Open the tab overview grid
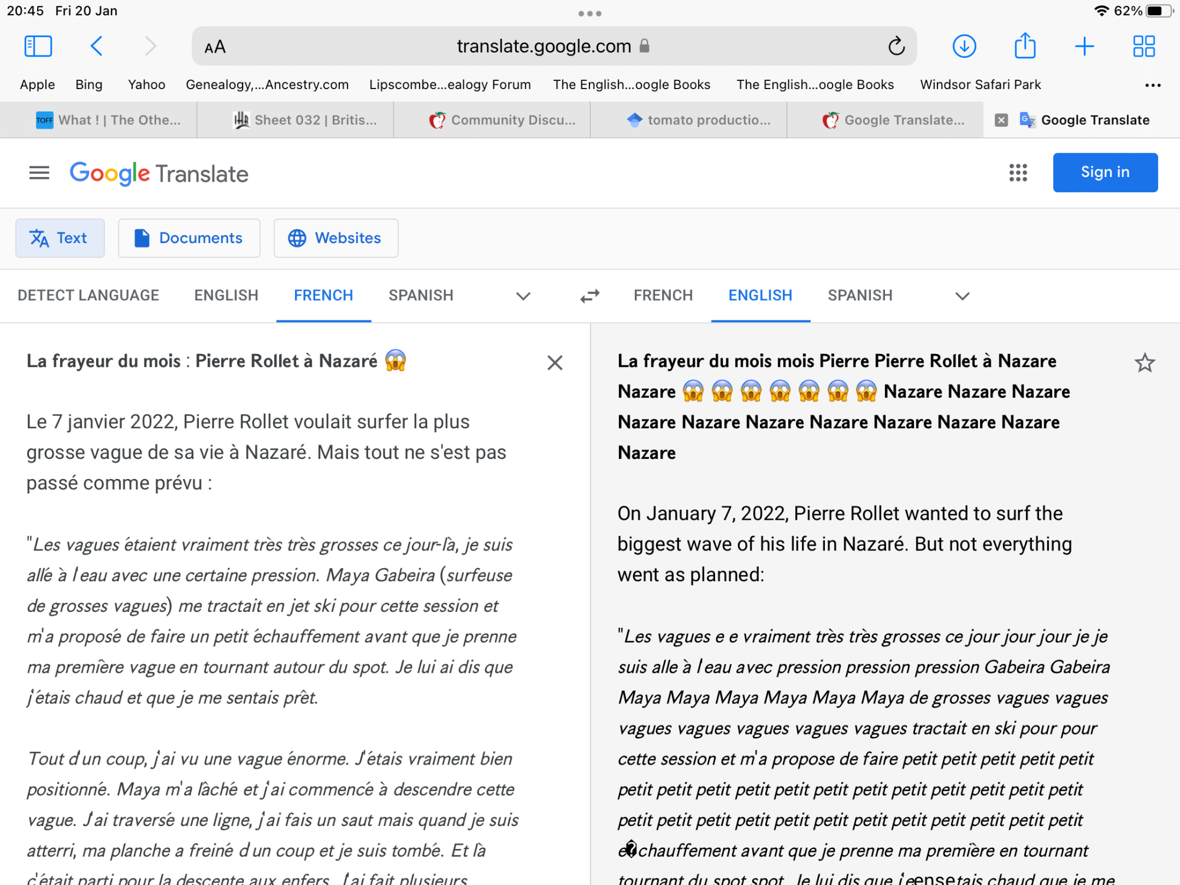The width and height of the screenshot is (1180, 885). point(1143,46)
